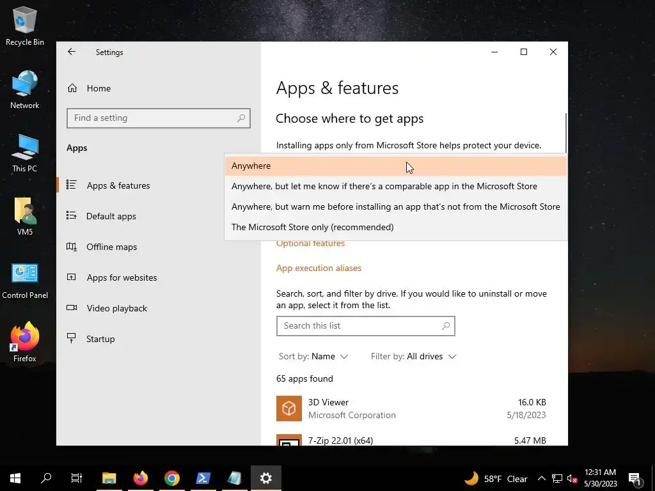Expand the Filter by All drives dropdown
Viewport: 655px width, 491px height.
(x=414, y=357)
